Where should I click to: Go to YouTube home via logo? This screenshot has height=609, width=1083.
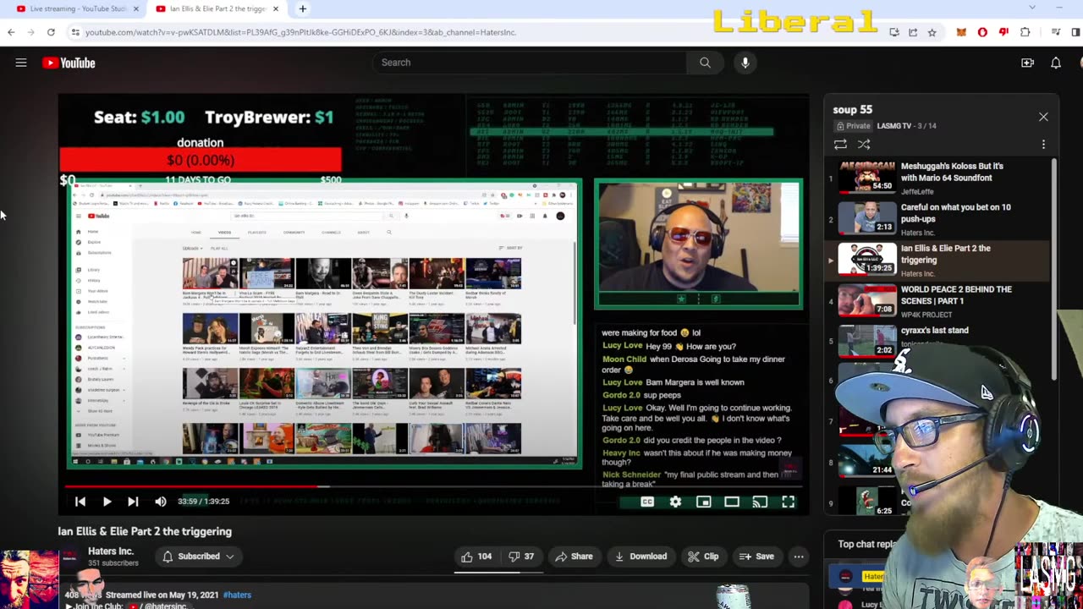click(69, 63)
